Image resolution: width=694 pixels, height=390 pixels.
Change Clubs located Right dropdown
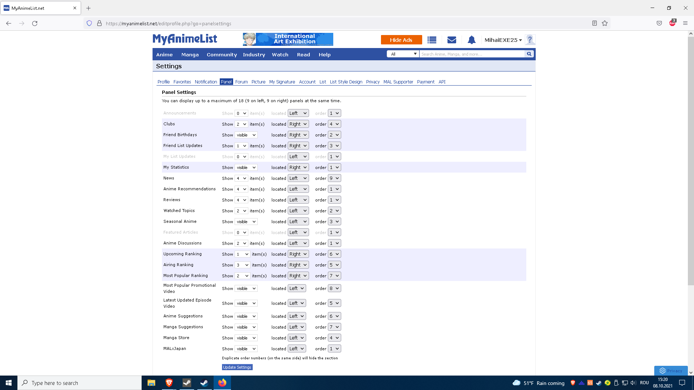[x=298, y=124]
